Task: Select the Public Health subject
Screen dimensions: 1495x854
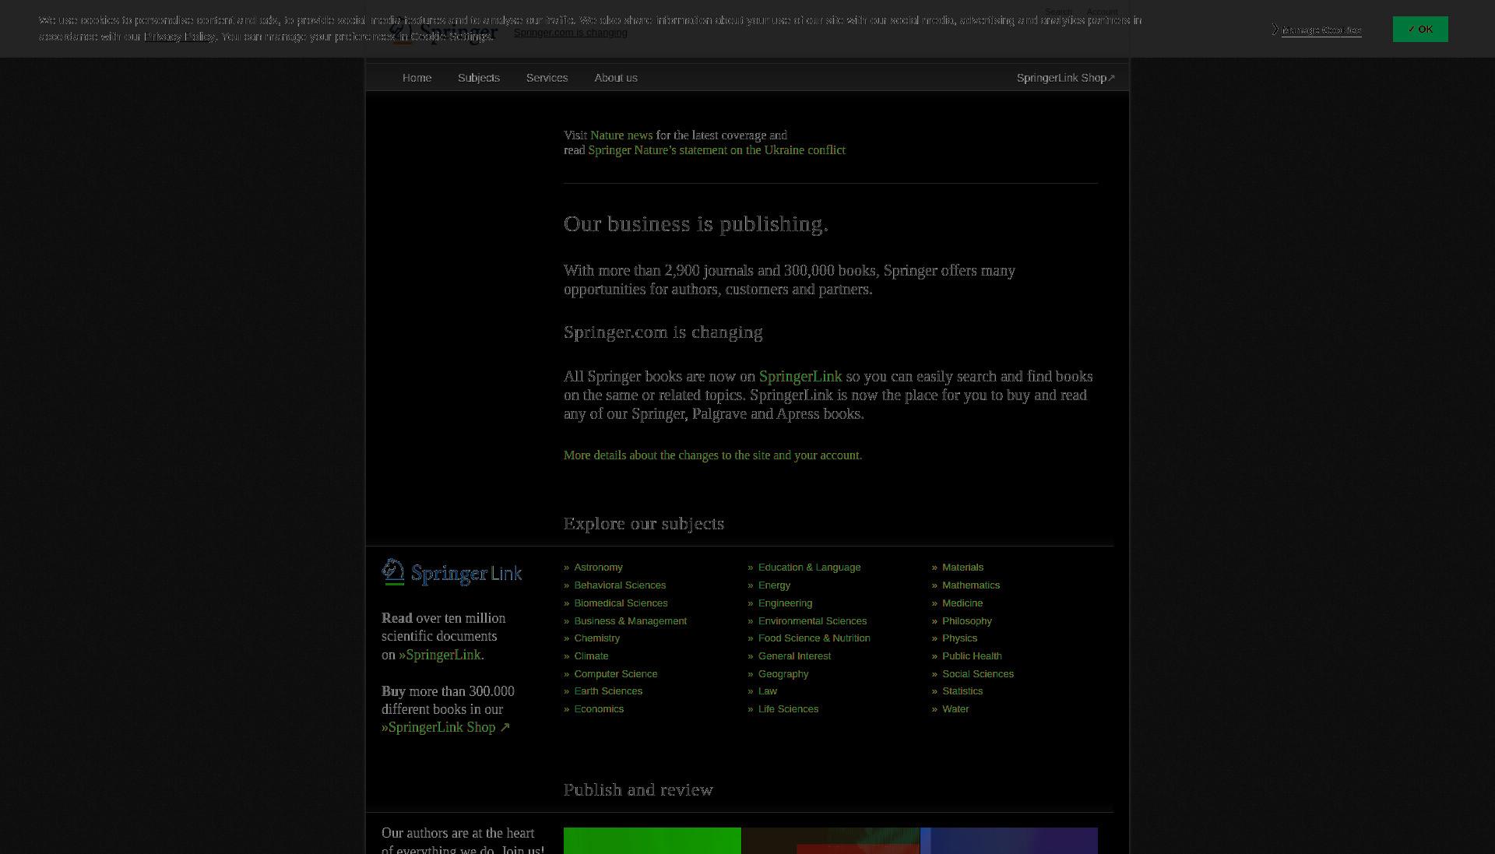Action: coord(972,656)
